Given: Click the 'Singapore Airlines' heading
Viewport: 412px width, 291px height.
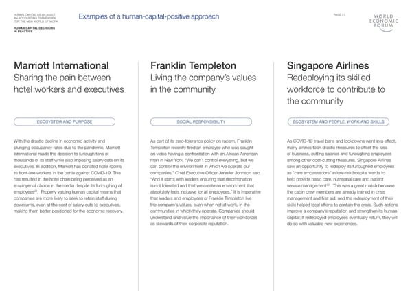Looking at the screenshot, I should click(x=328, y=65).
